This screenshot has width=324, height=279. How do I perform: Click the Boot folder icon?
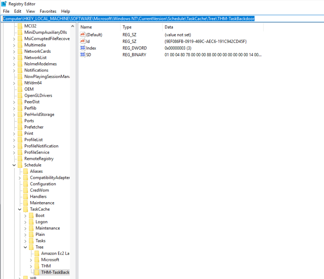(x=31, y=216)
